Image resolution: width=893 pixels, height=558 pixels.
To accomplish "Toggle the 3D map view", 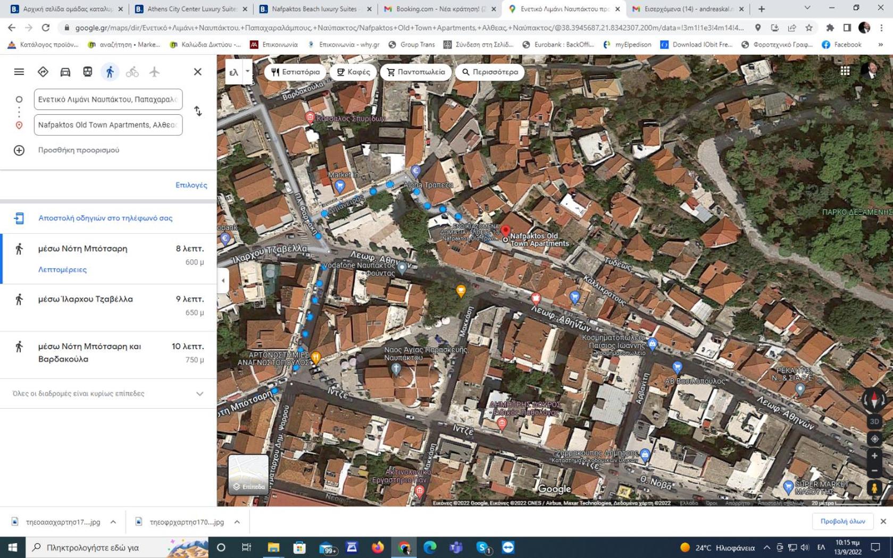I will (874, 421).
